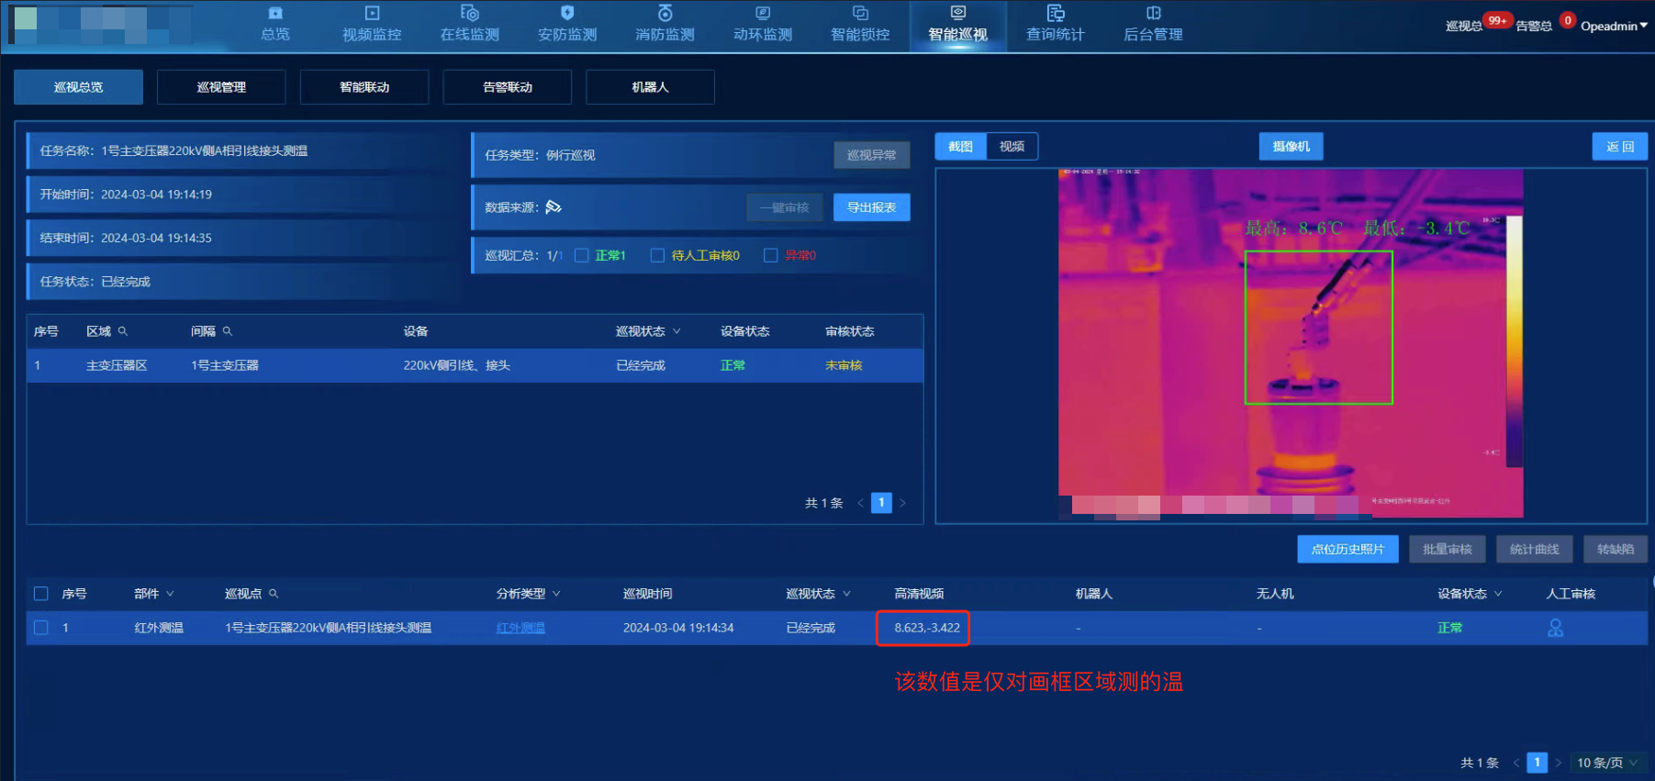Switch to the 巡视管理 tab

pos(221,87)
